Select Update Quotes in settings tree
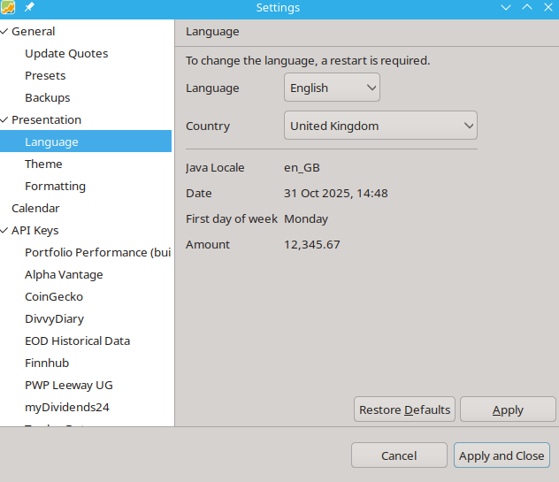 point(66,54)
